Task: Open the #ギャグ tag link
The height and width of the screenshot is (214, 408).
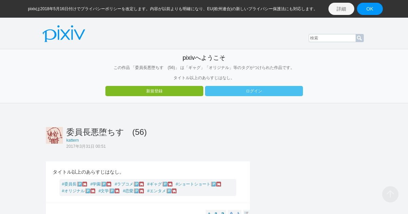Action: click(155, 184)
